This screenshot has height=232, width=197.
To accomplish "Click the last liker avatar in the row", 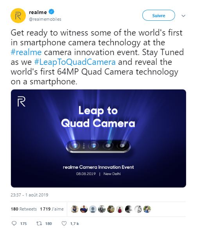I will (x=147, y=209).
